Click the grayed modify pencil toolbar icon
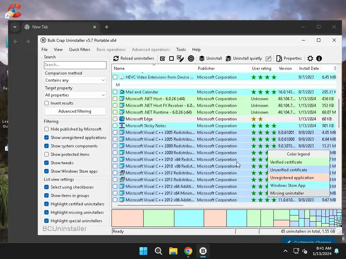 pyautogui.click(x=268, y=58)
